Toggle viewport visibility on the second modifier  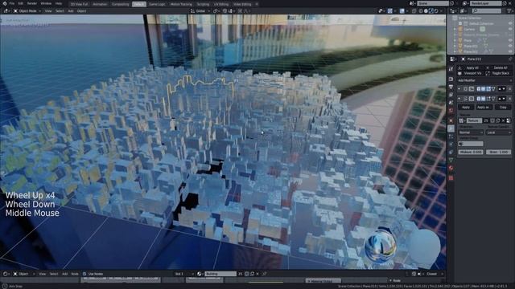tap(484, 98)
